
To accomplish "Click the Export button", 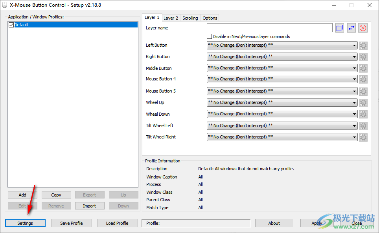I will 90,195.
